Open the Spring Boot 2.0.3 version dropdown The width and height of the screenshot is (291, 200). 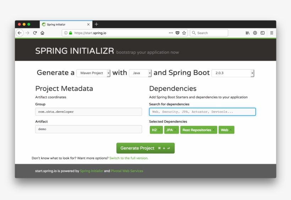tap(233, 73)
